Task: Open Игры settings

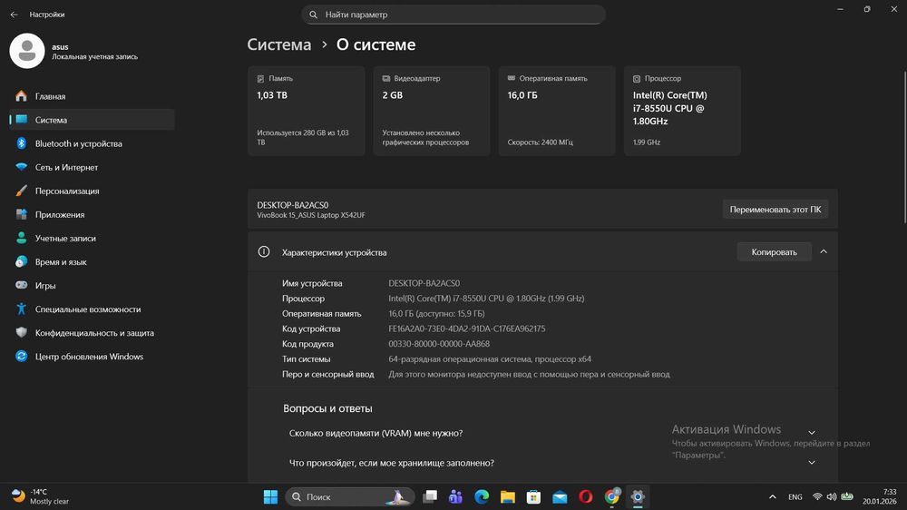Action: point(92,285)
